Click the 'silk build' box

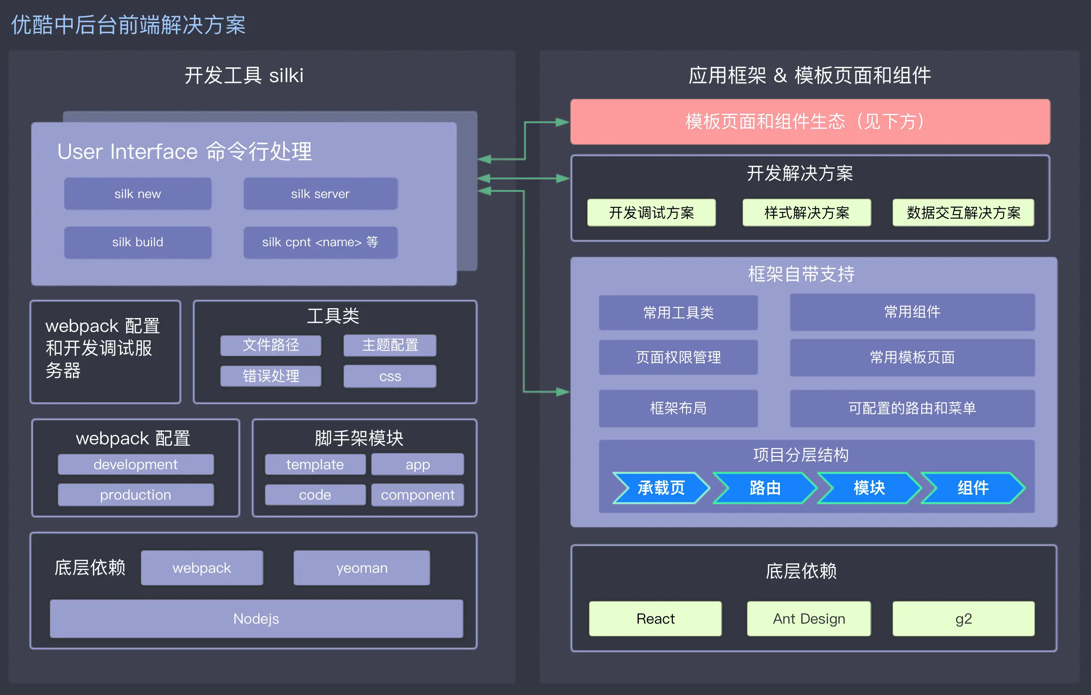(x=138, y=242)
